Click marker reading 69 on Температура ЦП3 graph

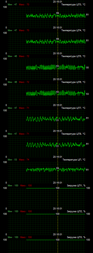pyautogui.click(x=58, y=13)
